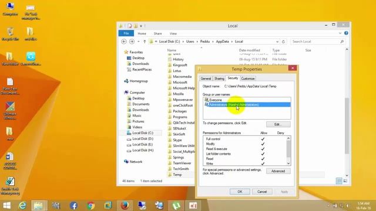Open File Explorer taskbar icon
This screenshot has height=211, width=376.
pos(39,206)
